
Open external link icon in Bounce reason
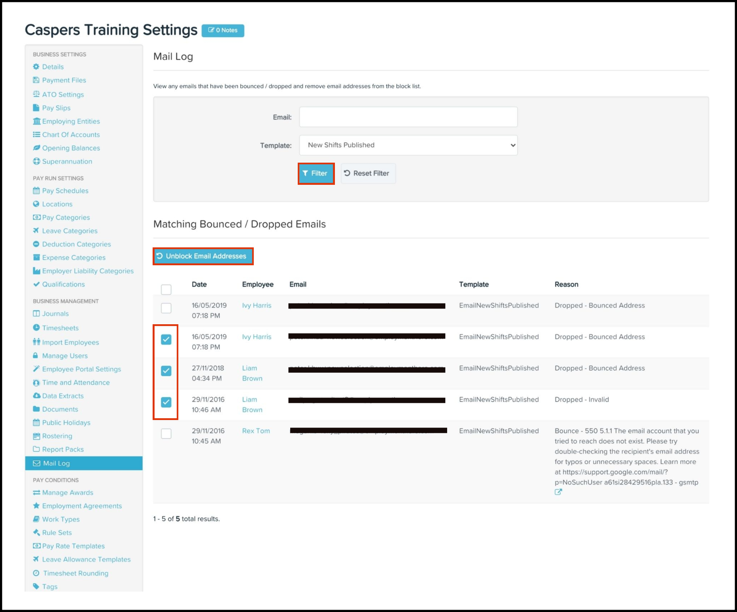(558, 492)
